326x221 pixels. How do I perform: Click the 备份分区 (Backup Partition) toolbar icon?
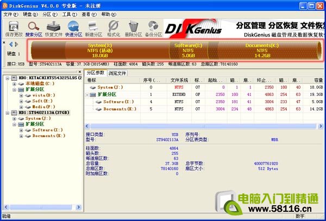tap(154, 26)
